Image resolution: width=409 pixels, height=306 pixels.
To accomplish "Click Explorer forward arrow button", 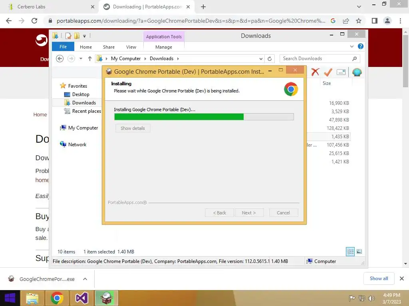I will (71, 59).
